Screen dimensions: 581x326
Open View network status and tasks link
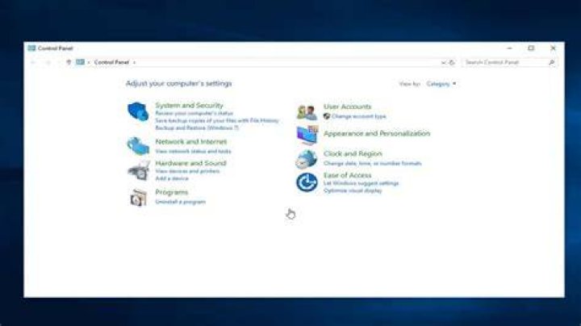[x=193, y=151]
